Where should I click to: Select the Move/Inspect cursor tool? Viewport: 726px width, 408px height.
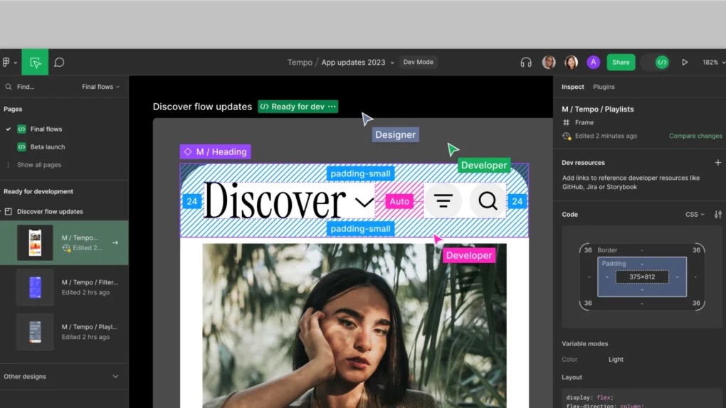pyautogui.click(x=35, y=63)
